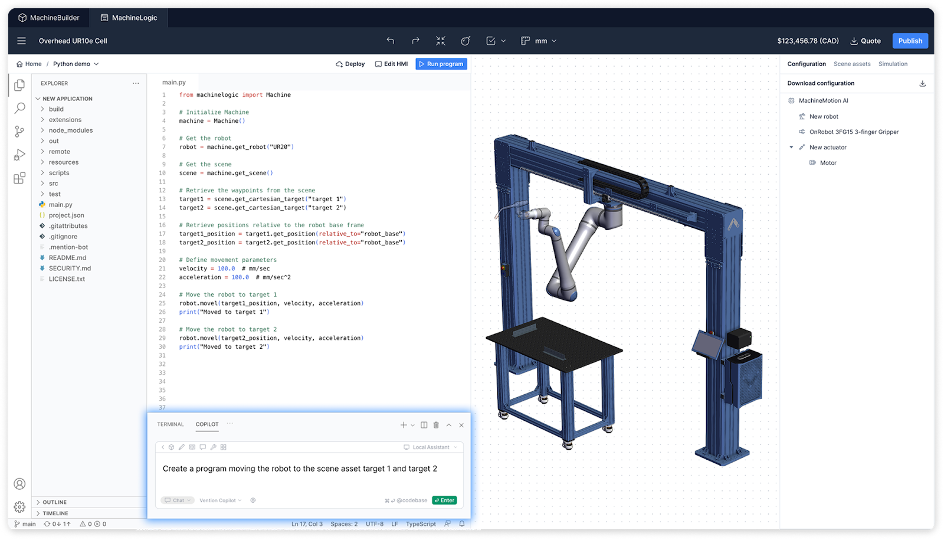This screenshot has width=944, height=540.
Task: Click the Run program button
Action: (x=441, y=64)
